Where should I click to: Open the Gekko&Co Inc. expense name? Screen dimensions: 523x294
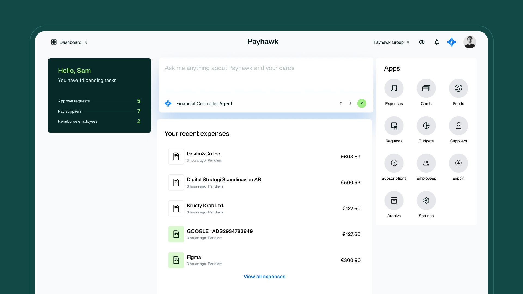[204, 154]
